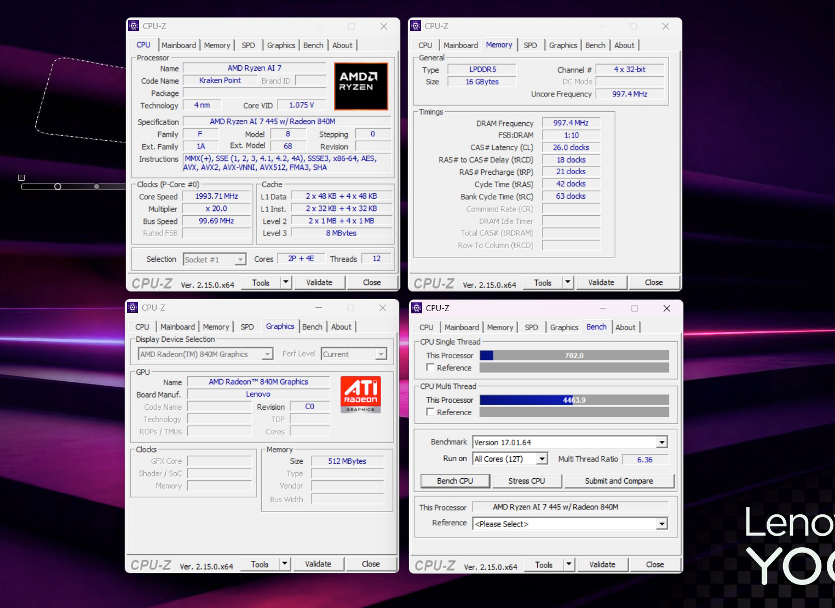Open the Bench tab in the Memory window
This screenshot has width=835, height=608.
point(595,45)
